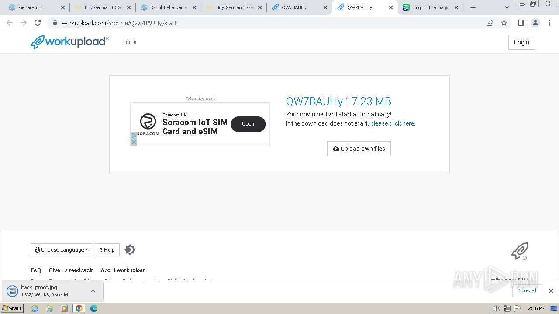Close the advertisement with X icon
The height and width of the screenshot is (314, 559).
click(134, 142)
